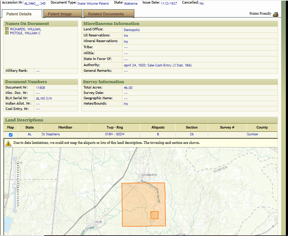
Task: Open the RICHARDS, WILLIAM name link
Action: pos(25,29)
